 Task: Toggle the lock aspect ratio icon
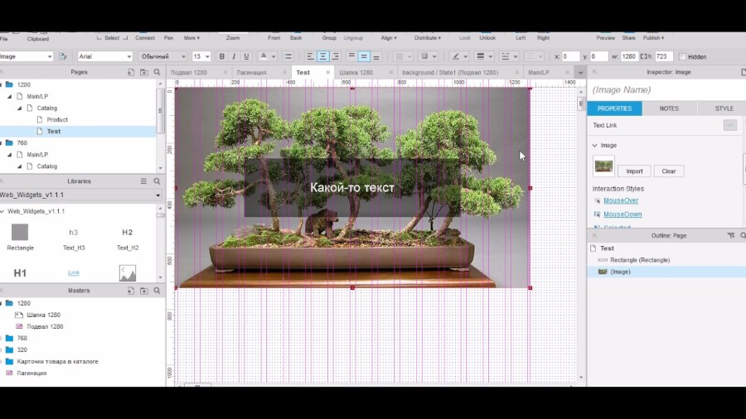click(643, 56)
